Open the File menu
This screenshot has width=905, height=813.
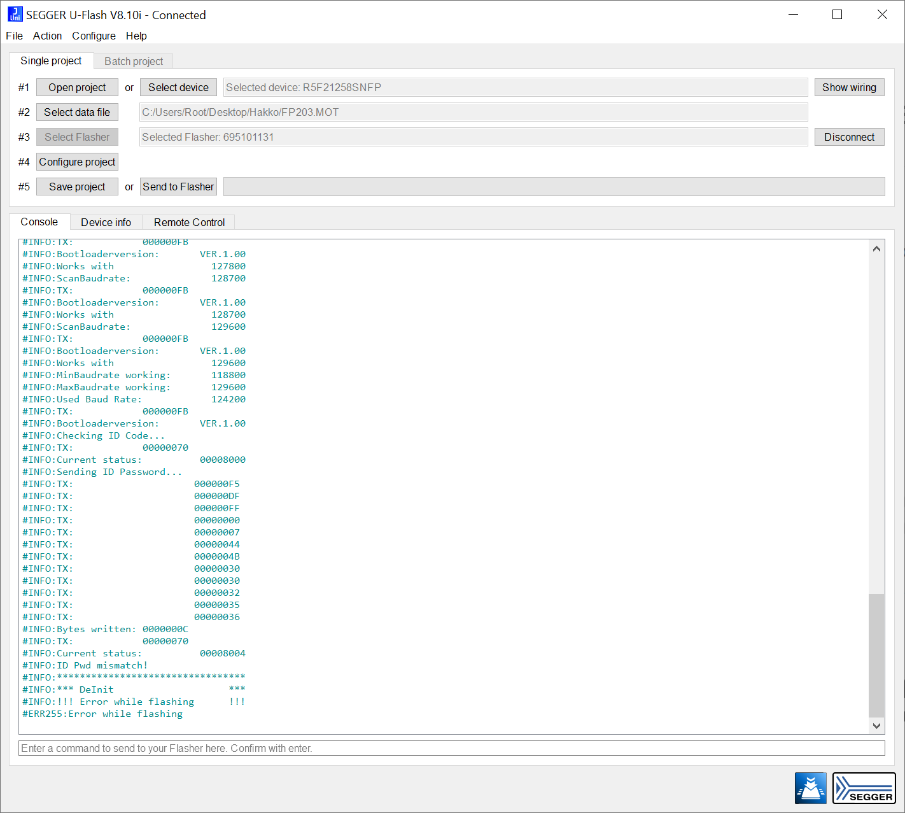tap(14, 36)
